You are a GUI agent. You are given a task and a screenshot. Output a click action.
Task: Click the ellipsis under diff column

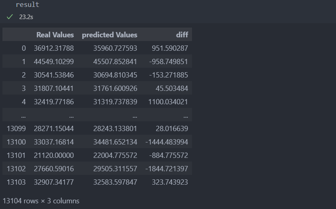tap(186, 117)
